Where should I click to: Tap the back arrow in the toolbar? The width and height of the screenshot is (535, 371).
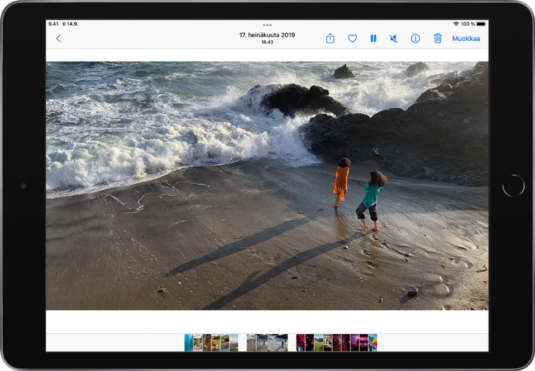(x=58, y=38)
